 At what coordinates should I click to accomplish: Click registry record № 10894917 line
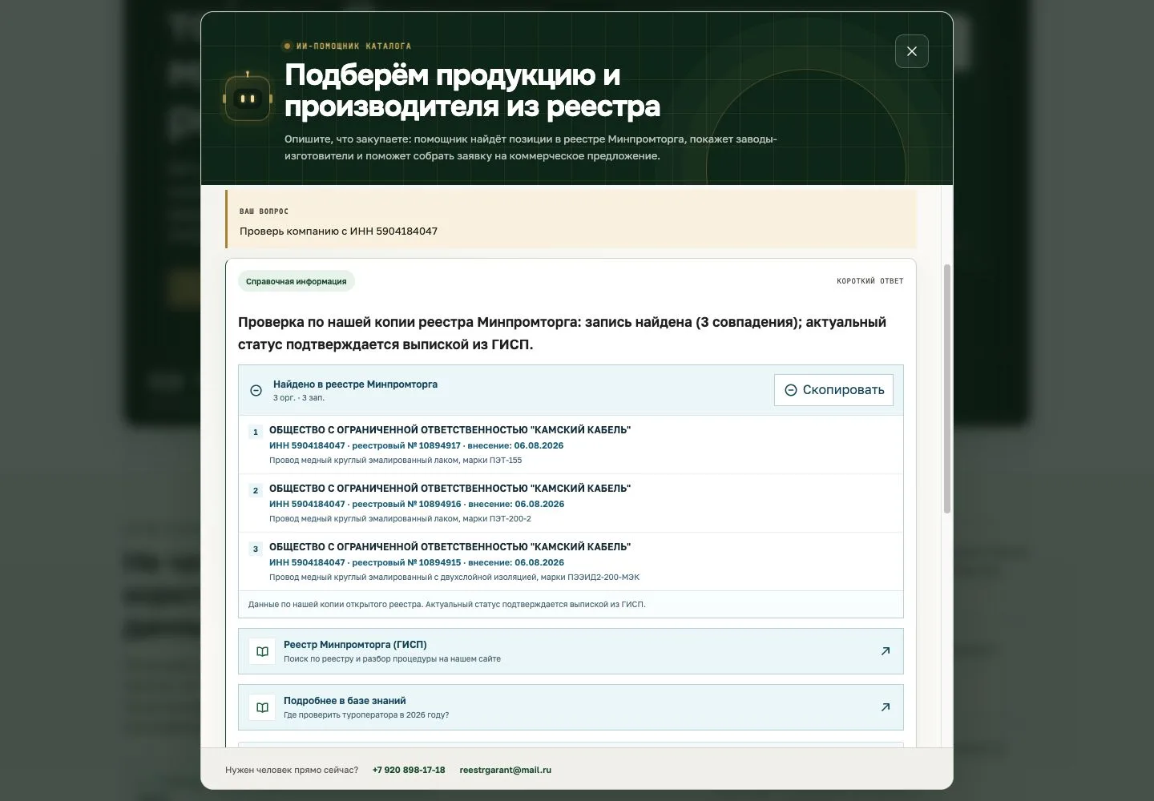click(416, 445)
